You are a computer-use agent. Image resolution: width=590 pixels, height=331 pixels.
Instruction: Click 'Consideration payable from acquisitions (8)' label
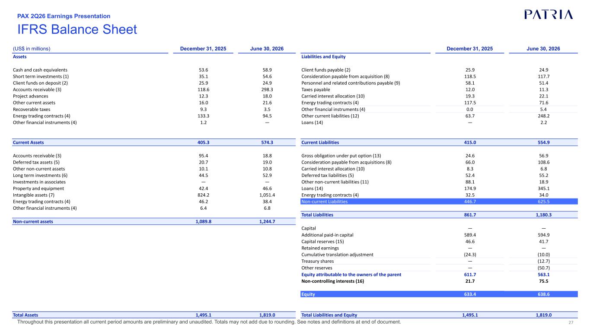(346, 162)
